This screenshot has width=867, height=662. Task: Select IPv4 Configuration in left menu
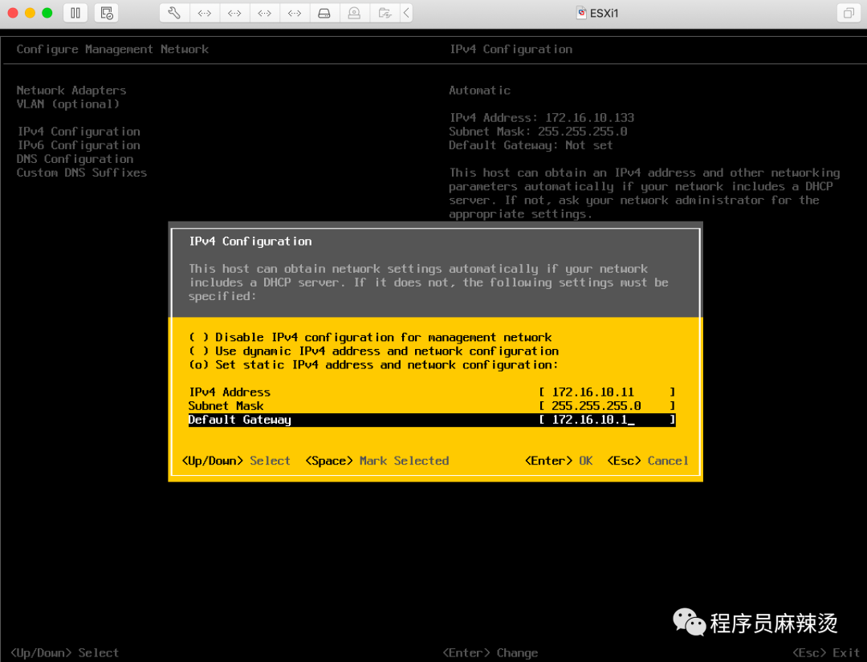(79, 132)
